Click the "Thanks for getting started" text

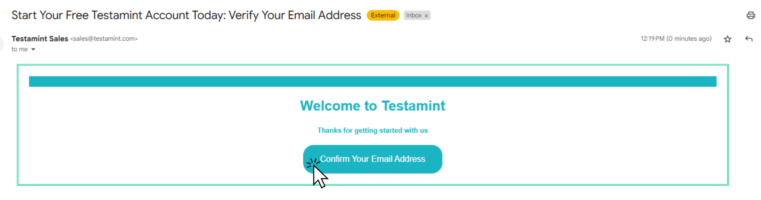click(373, 130)
